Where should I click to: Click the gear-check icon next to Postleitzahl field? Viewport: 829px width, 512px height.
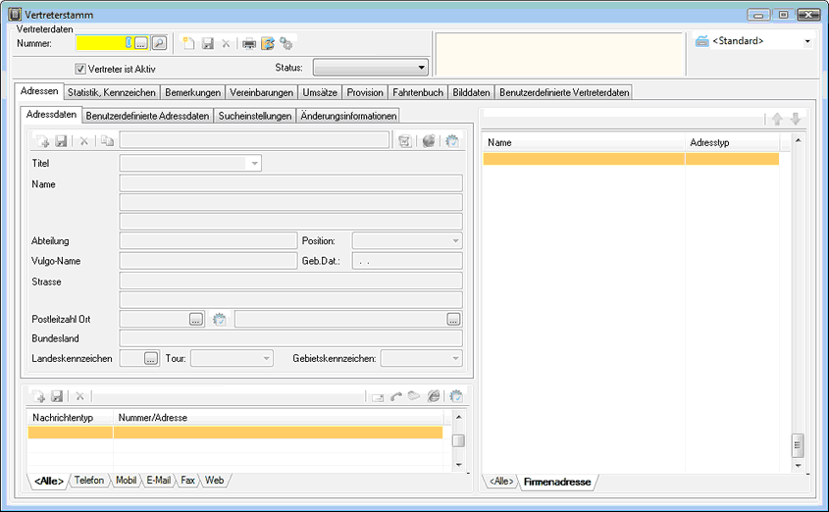click(220, 319)
